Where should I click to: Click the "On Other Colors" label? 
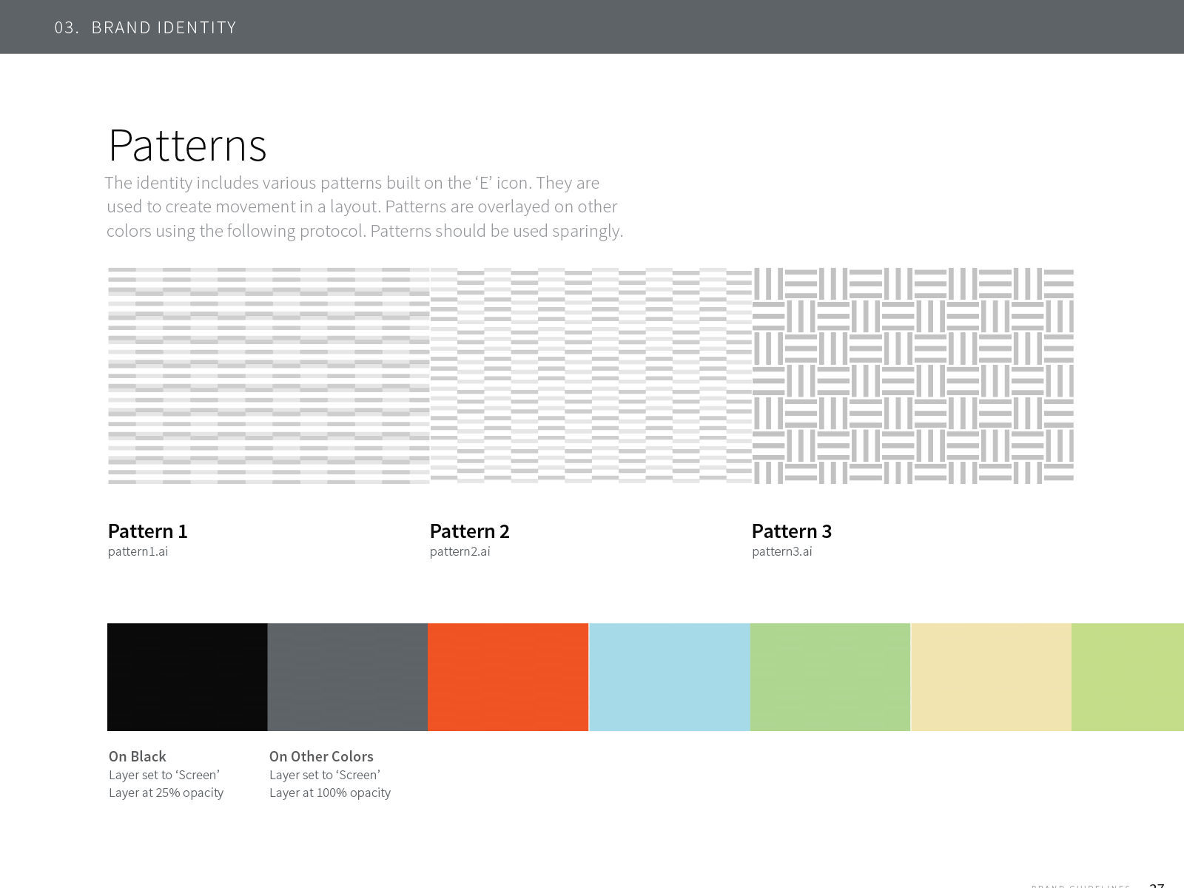tap(321, 756)
